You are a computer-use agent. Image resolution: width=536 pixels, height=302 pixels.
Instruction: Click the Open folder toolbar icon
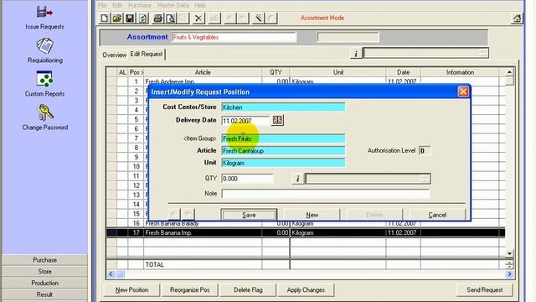click(x=117, y=18)
